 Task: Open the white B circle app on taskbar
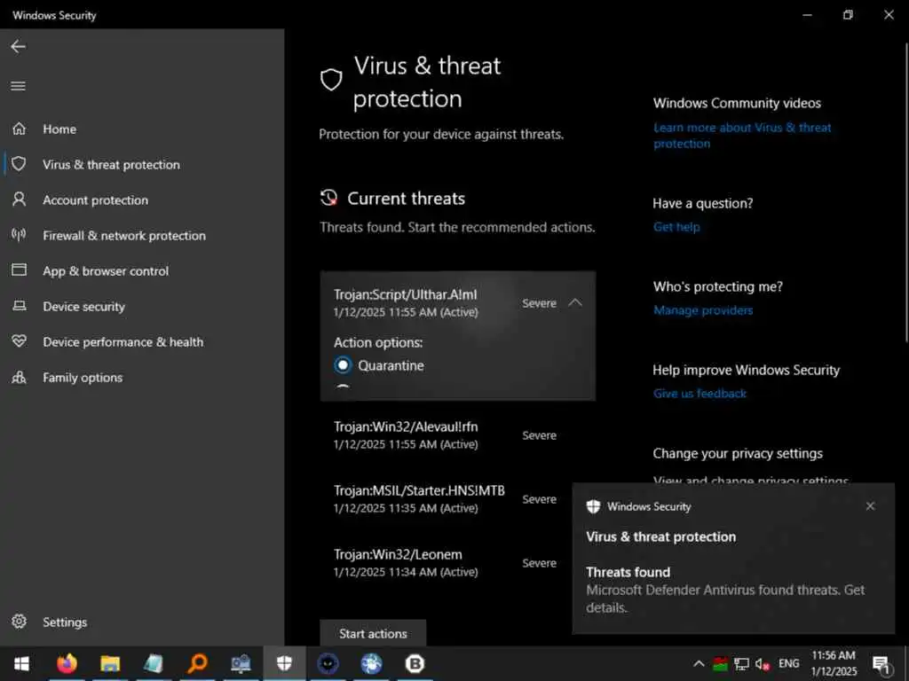pos(415,663)
